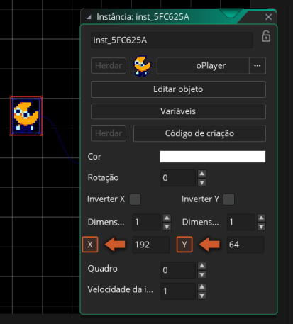Screen dimensions: 293x324
Task: Click the X position value field
Action: coord(151,245)
